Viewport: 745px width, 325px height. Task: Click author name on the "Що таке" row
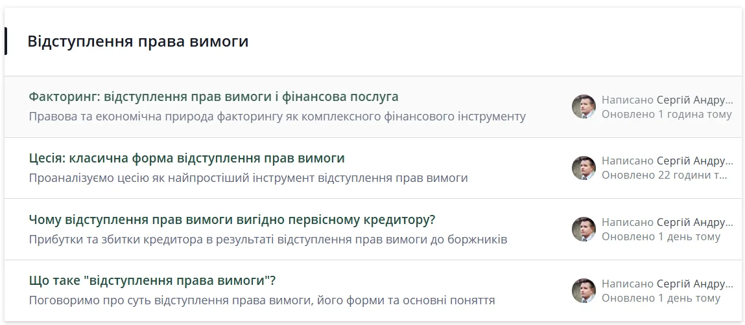pos(694,284)
